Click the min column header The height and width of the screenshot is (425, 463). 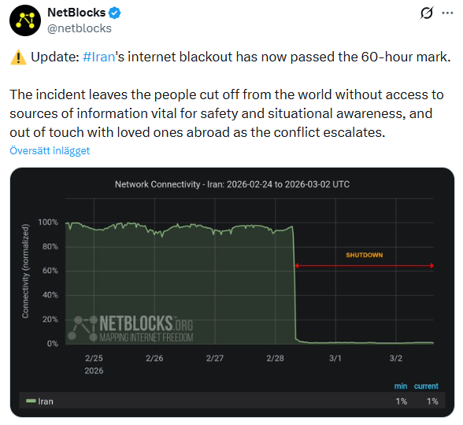pos(401,386)
